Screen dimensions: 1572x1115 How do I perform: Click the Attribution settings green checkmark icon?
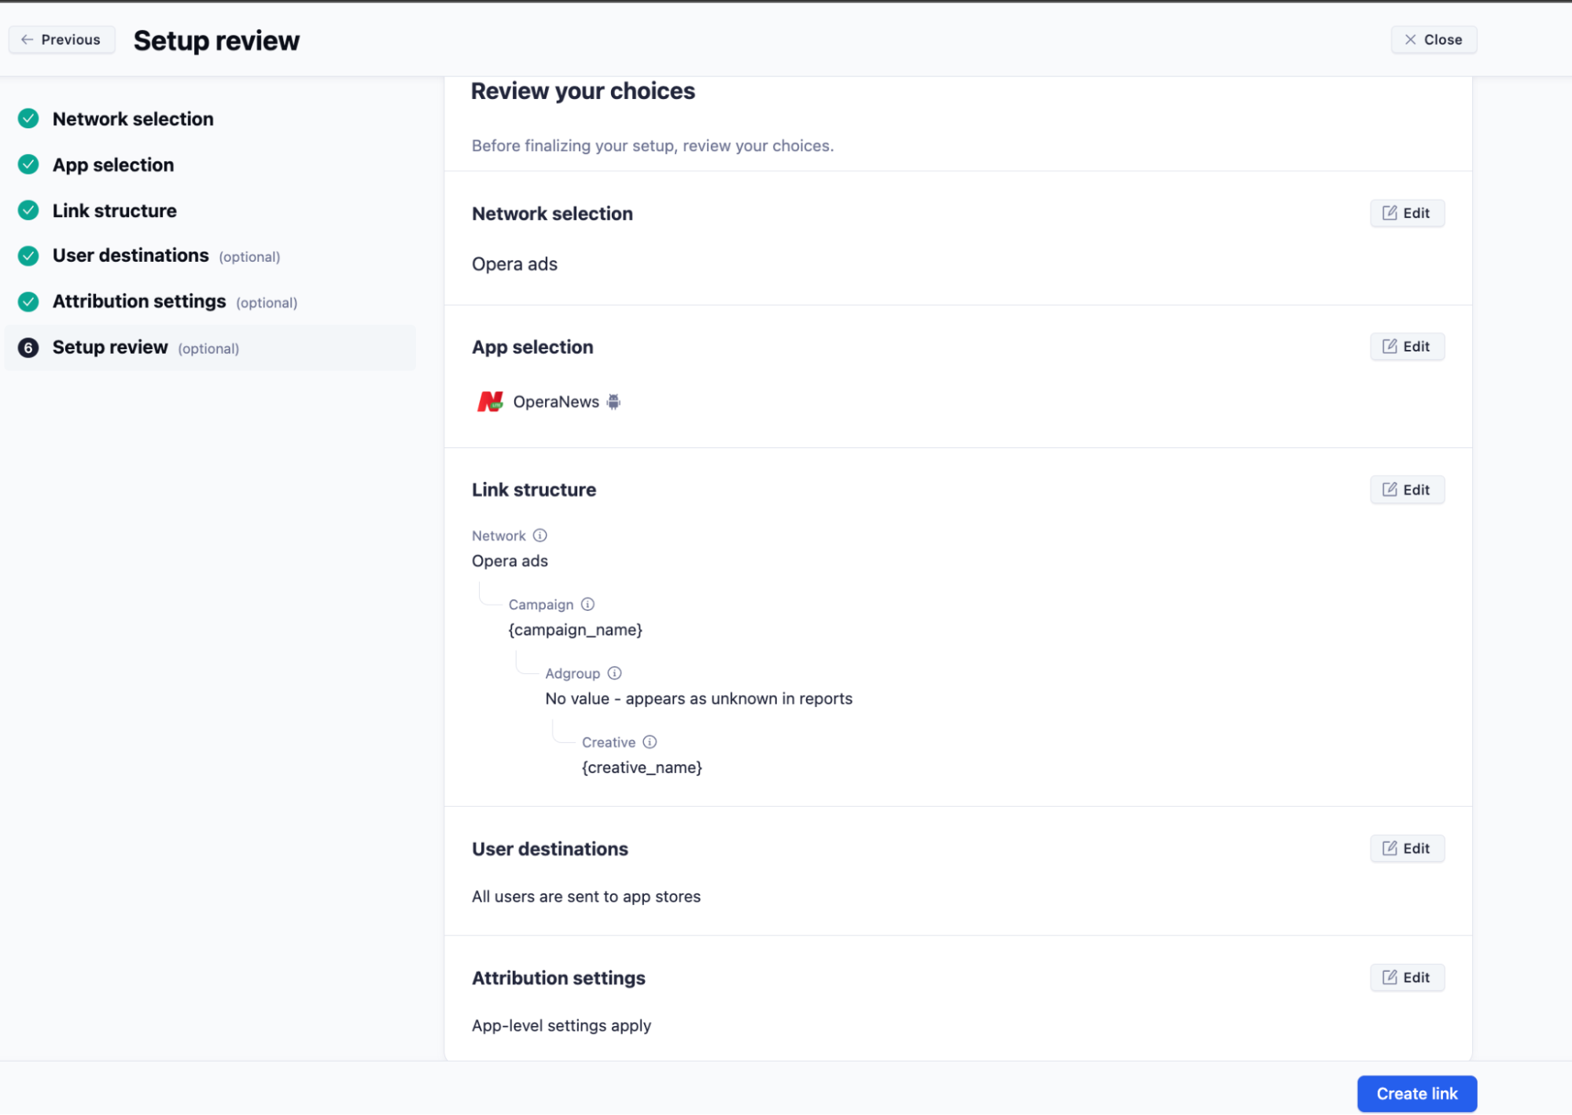[x=28, y=301]
